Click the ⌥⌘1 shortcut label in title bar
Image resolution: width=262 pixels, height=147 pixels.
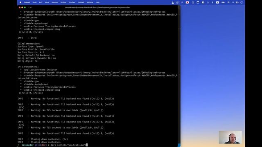(x=30, y=7)
